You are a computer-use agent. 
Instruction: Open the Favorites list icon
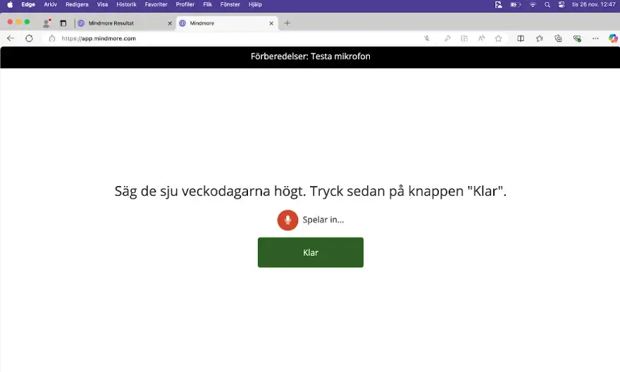(540, 38)
